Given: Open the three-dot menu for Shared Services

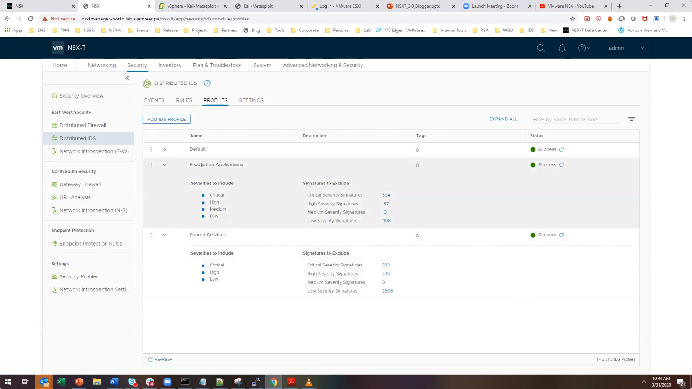Looking at the screenshot, I should pyautogui.click(x=151, y=235).
